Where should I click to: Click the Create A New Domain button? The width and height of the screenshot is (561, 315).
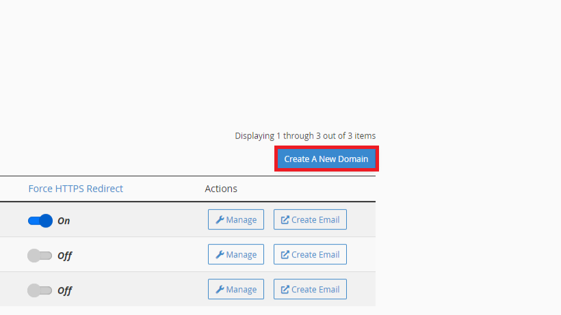[x=326, y=159]
